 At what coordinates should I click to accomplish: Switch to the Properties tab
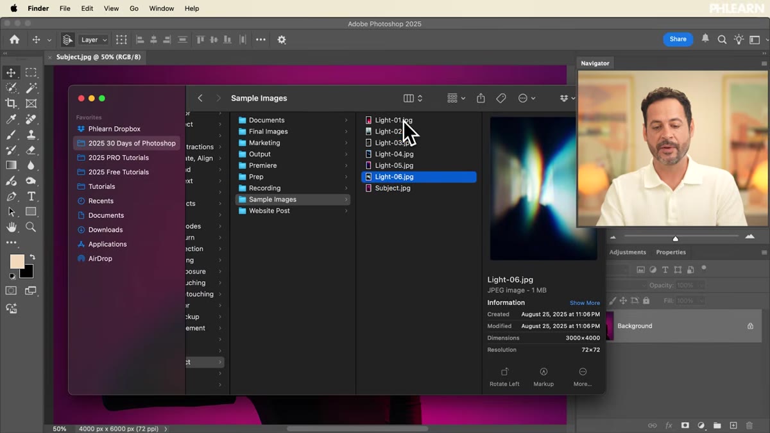point(671,252)
